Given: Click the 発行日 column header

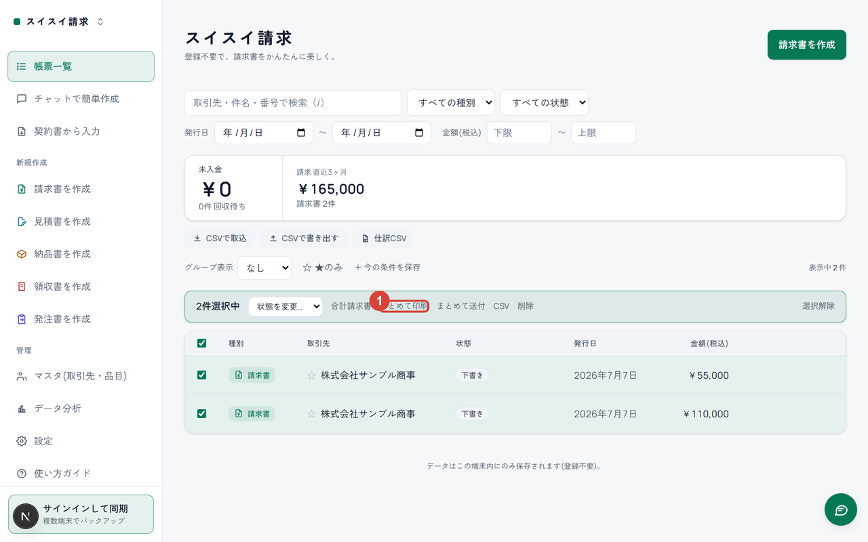Looking at the screenshot, I should tap(585, 343).
